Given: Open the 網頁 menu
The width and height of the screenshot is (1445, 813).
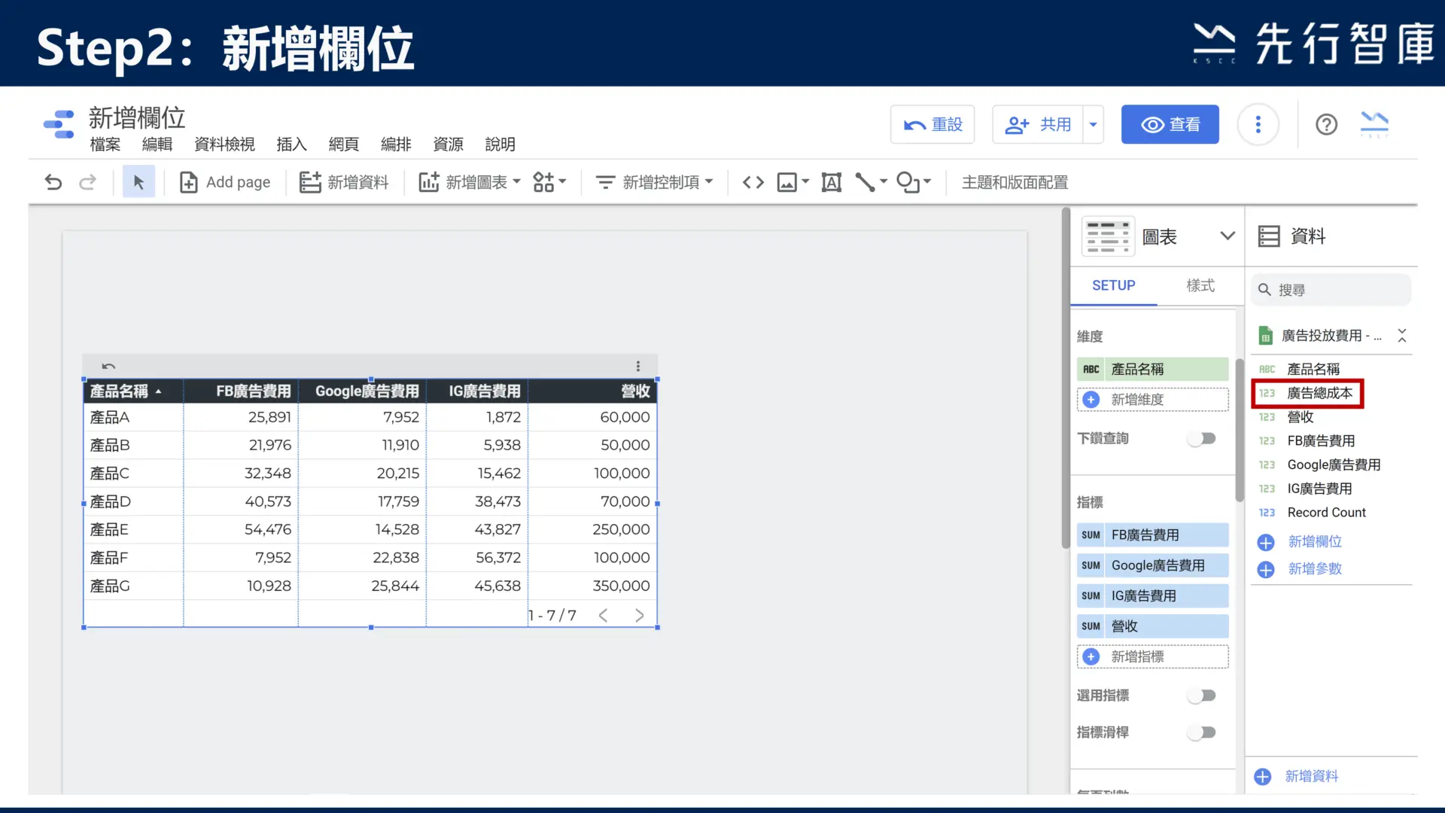Looking at the screenshot, I should coord(343,145).
